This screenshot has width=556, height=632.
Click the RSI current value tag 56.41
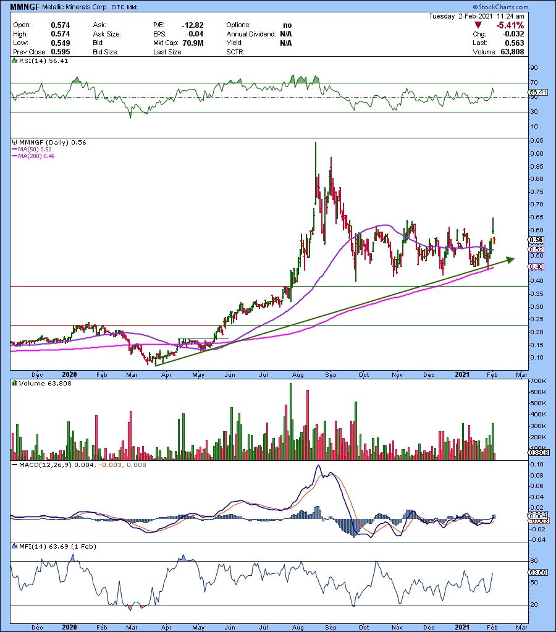click(x=538, y=92)
